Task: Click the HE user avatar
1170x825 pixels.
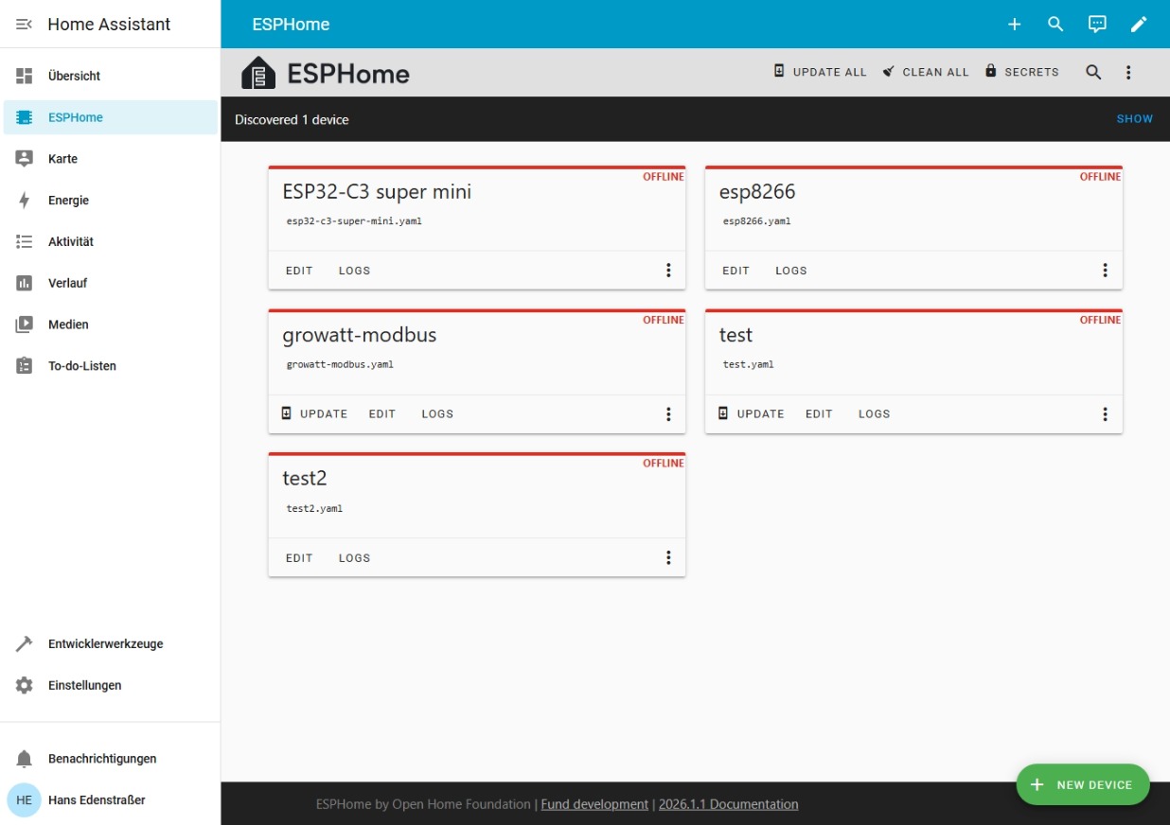Action: [x=25, y=800]
